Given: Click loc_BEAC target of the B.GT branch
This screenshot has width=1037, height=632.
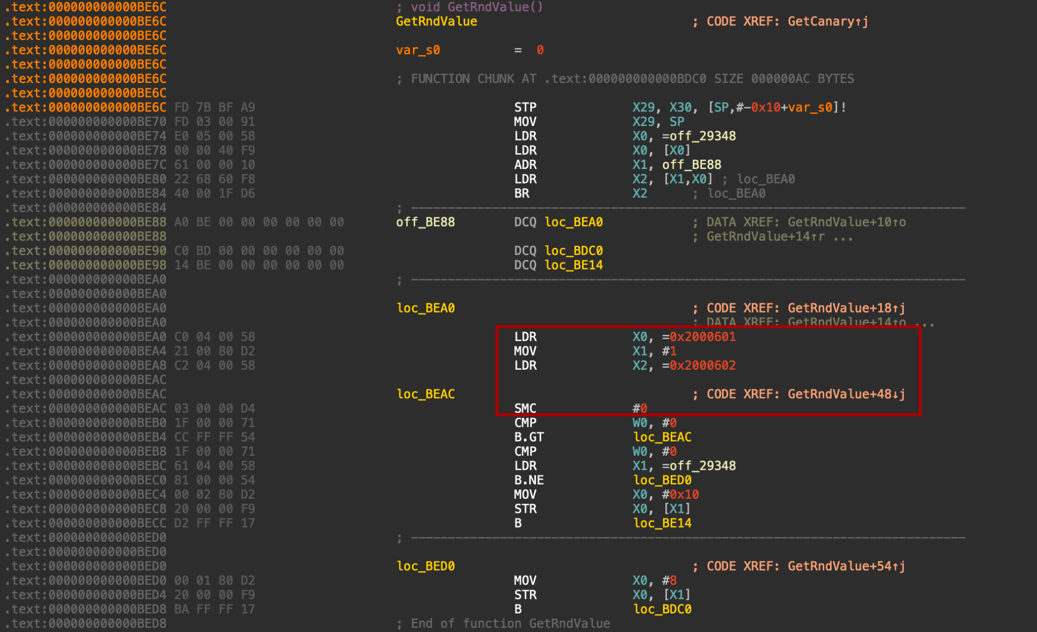Looking at the screenshot, I should click(x=663, y=437).
